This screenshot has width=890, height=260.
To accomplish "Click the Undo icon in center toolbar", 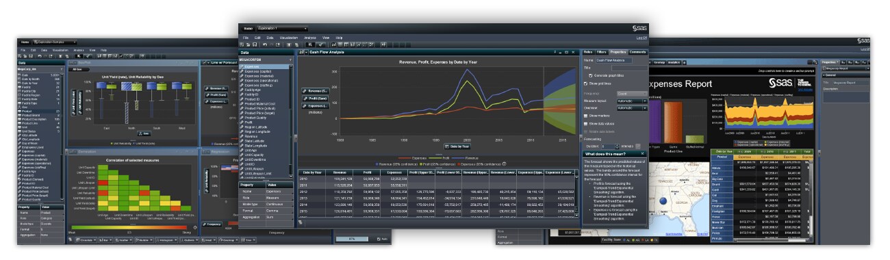I will pos(265,44).
